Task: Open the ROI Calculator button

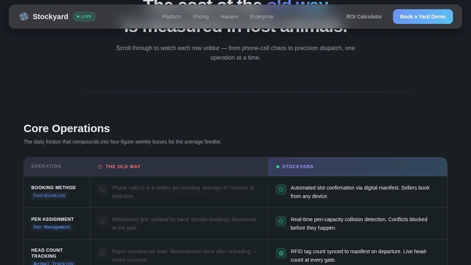Action: click(x=364, y=17)
